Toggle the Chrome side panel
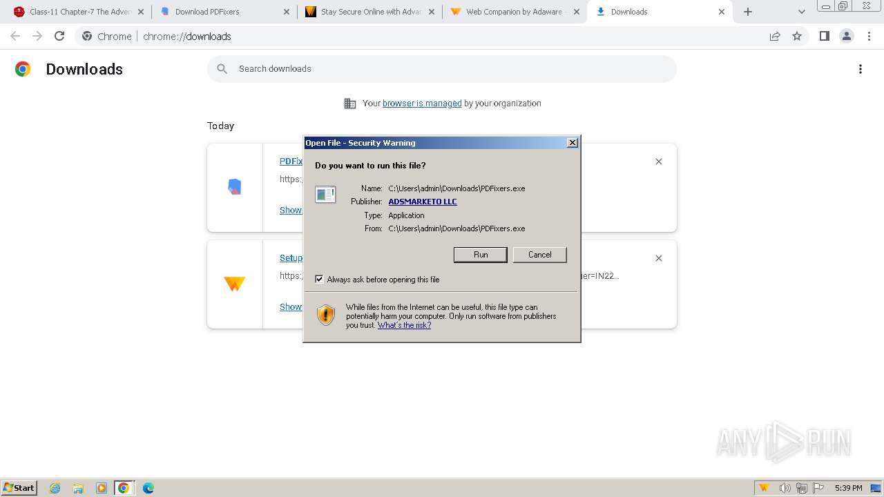Image resolution: width=884 pixels, height=497 pixels. pos(824,36)
